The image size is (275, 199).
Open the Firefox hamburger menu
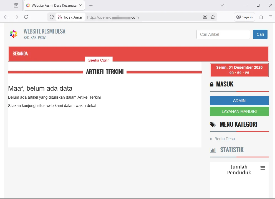tap(271, 17)
